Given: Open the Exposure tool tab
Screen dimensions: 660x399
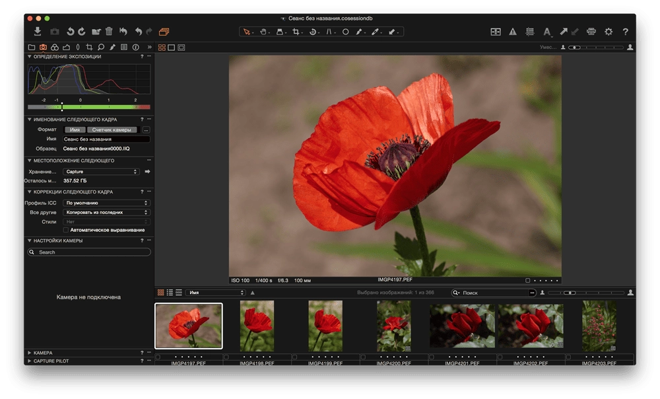Looking at the screenshot, I should coord(66,47).
